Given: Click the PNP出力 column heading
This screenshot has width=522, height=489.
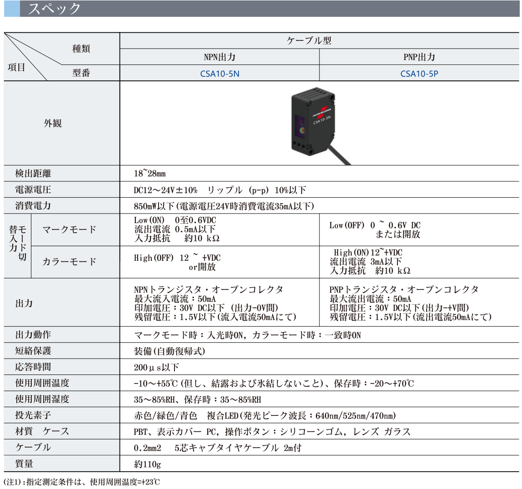Looking at the screenshot, I should [x=419, y=57].
